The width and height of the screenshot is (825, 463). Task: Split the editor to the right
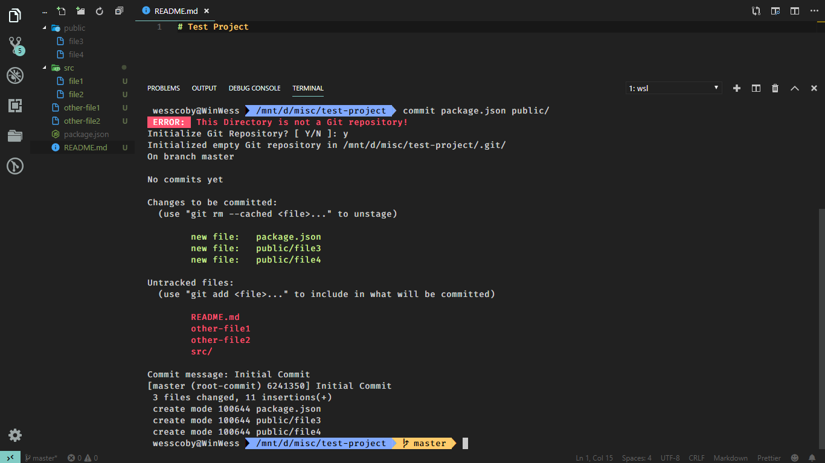pyautogui.click(x=795, y=11)
